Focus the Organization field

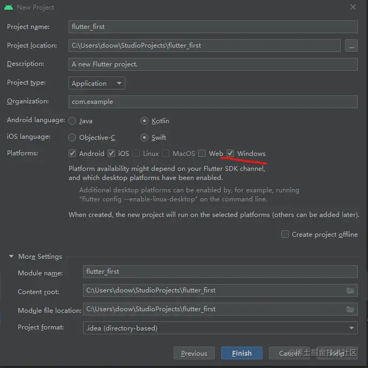click(x=213, y=102)
